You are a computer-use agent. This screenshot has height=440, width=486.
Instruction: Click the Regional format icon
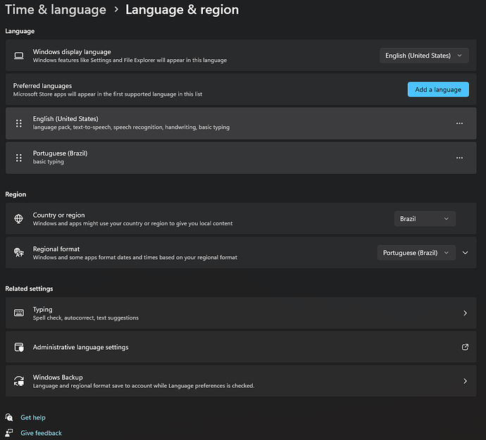point(19,253)
